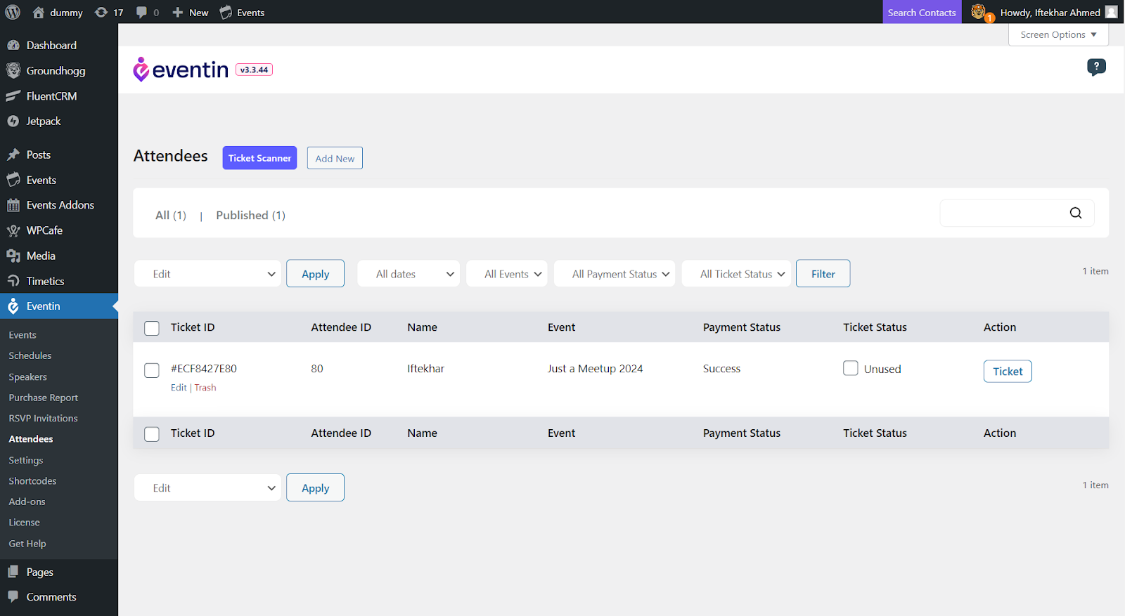Viewport: 1125px width, 616px height.
Task: Click the Add New attendee button
Action: [x=335, y=158]
